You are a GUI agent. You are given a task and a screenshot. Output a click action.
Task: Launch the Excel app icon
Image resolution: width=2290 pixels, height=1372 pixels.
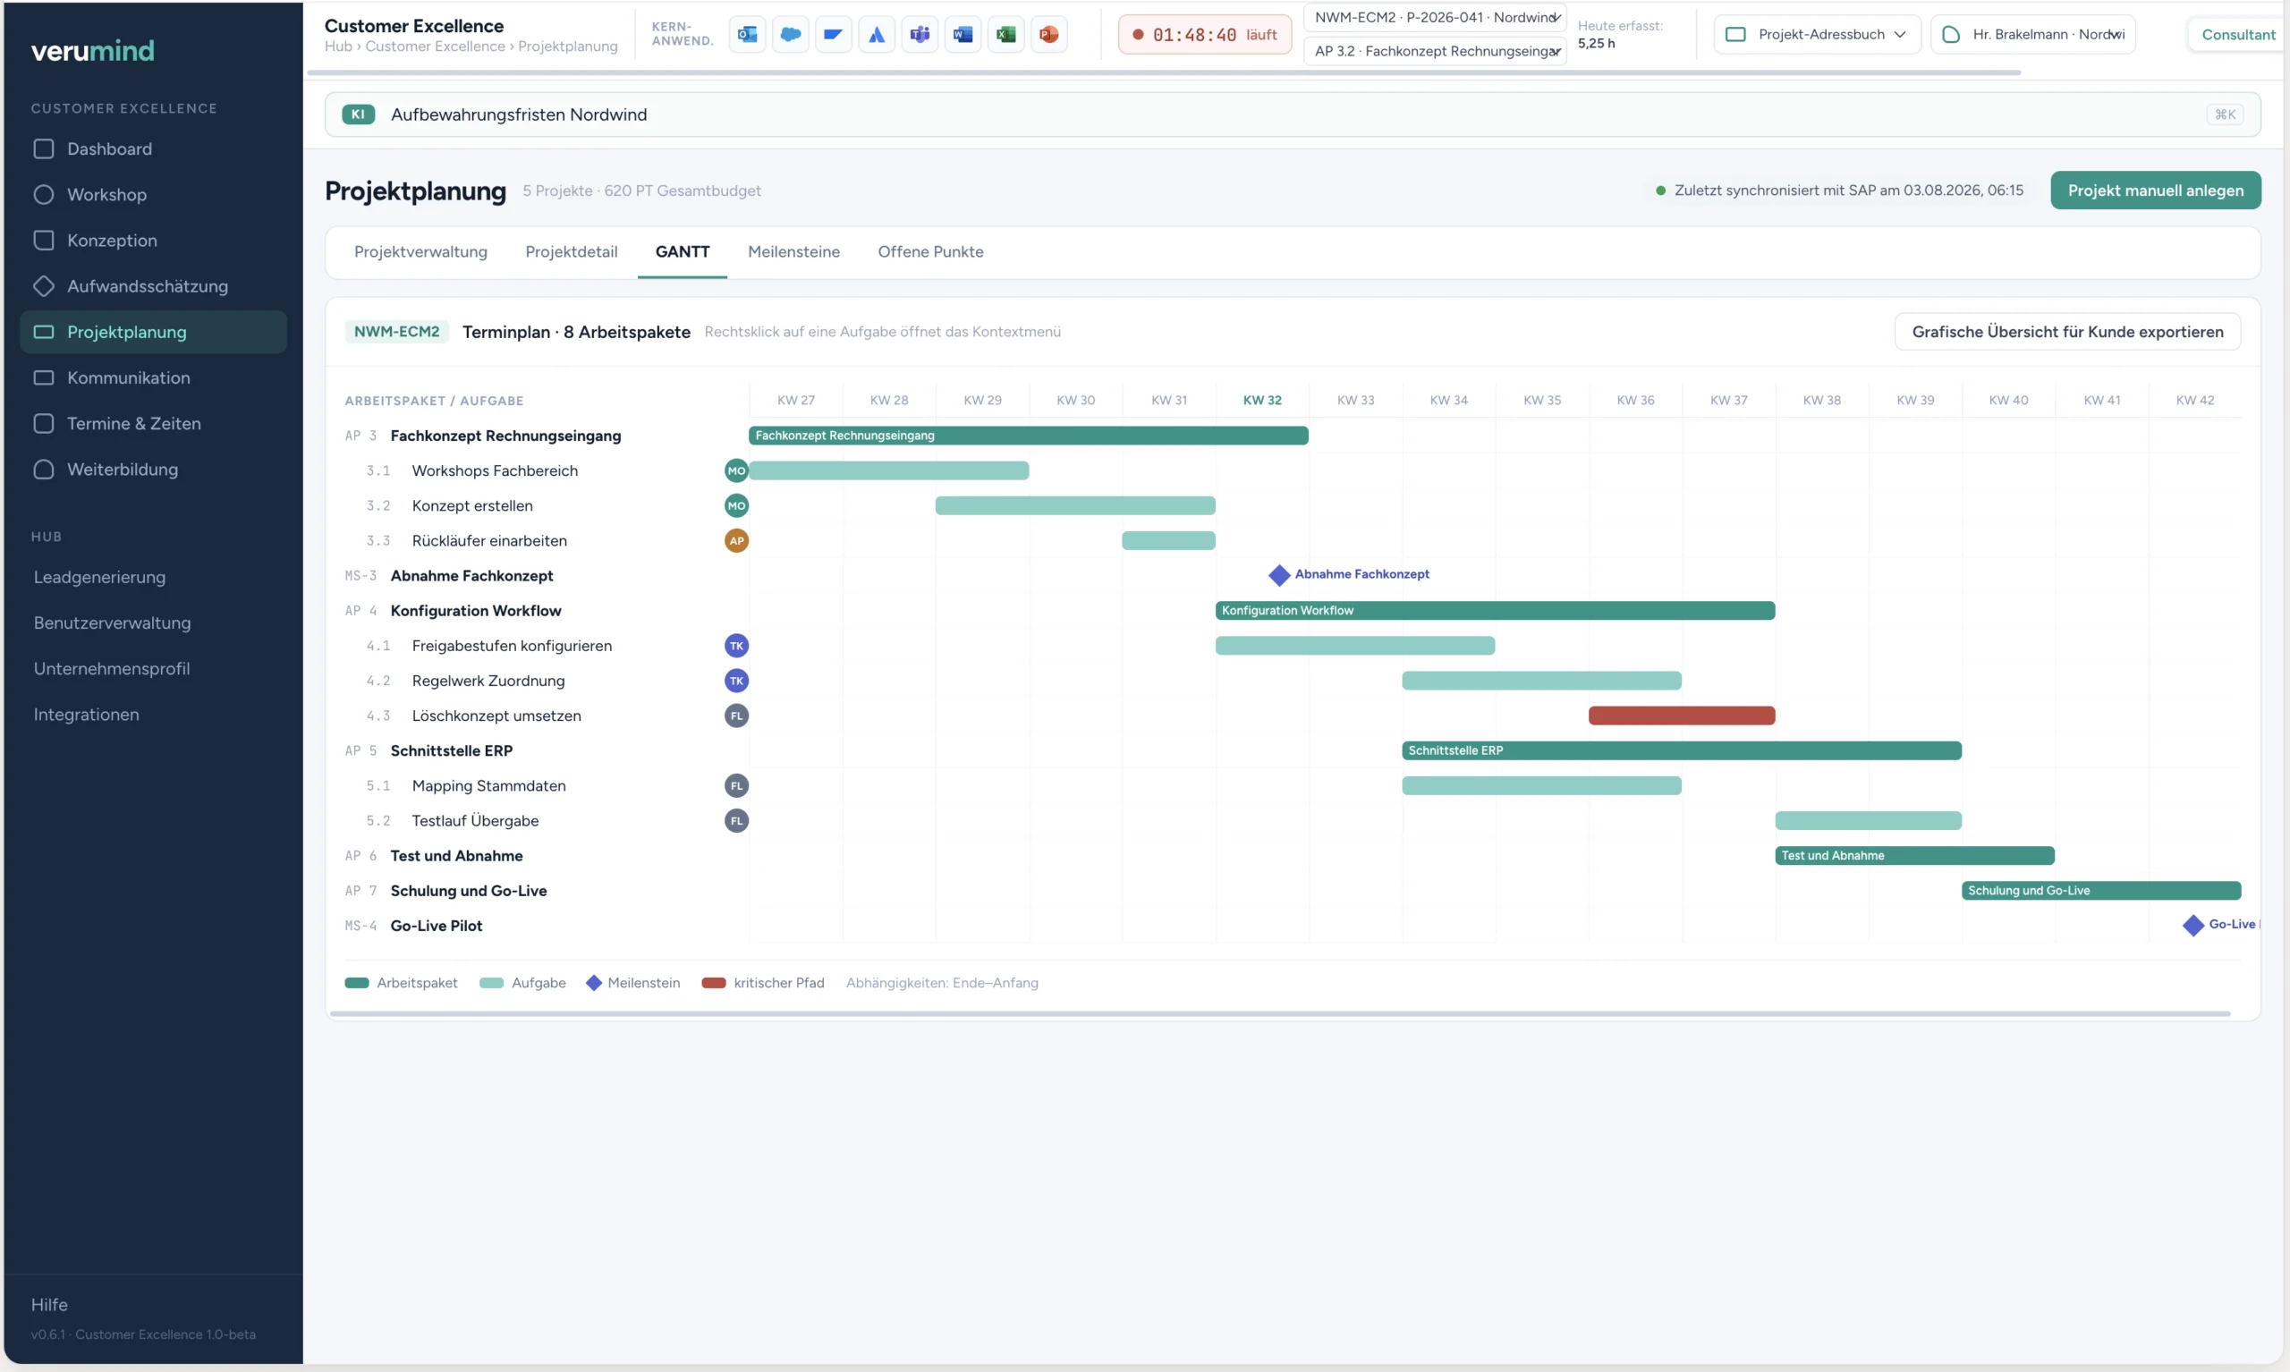click(x=1005, y=34)
